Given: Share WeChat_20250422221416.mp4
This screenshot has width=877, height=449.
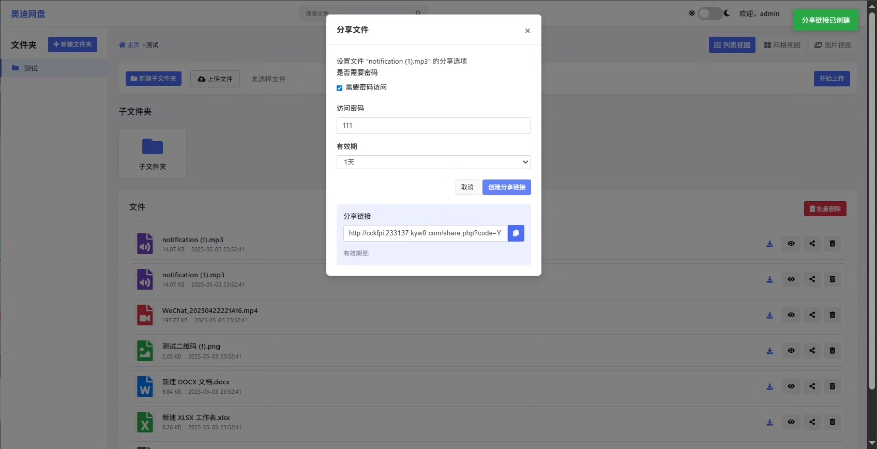Looking at the screenshot, I should 812,315.
